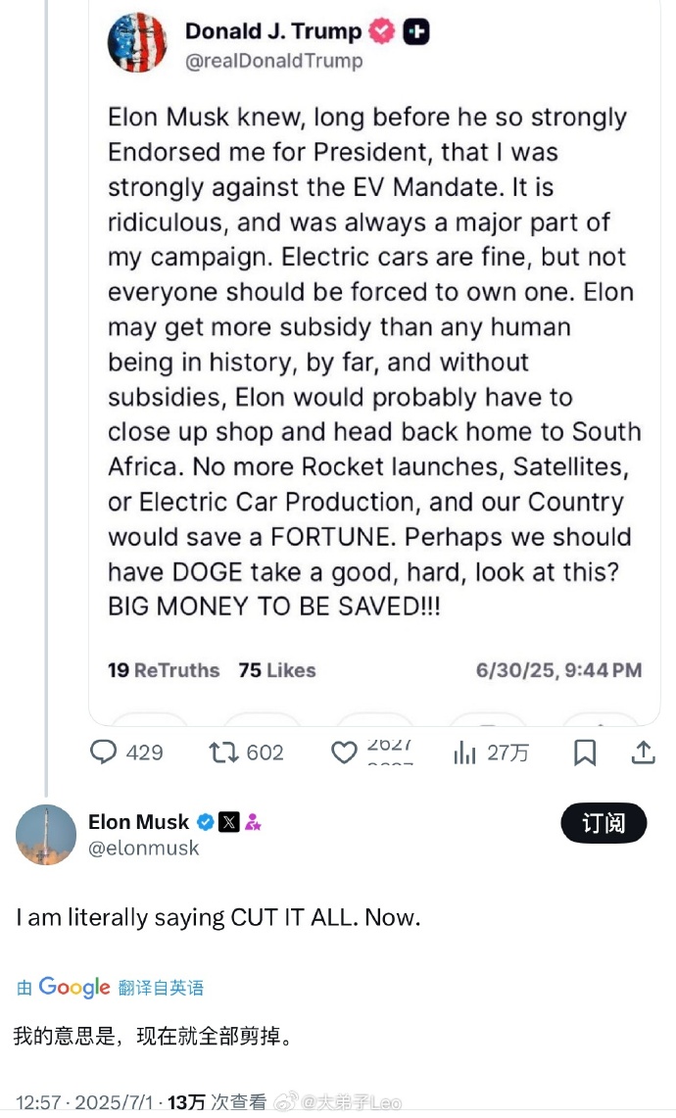Image resolution: width=676 pixels, height=1118 pixels.
Task: Click Donald J. Trump's red verified badge
Action: tap(381, 31)
